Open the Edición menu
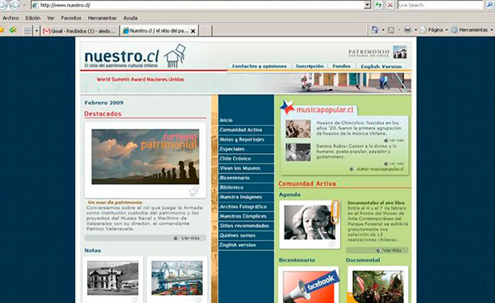495x303 pixels. [x=33, y=18]
